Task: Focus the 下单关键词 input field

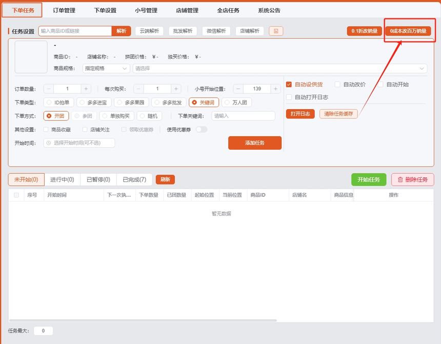Action: pyautogui.click(x=243, y=116)
